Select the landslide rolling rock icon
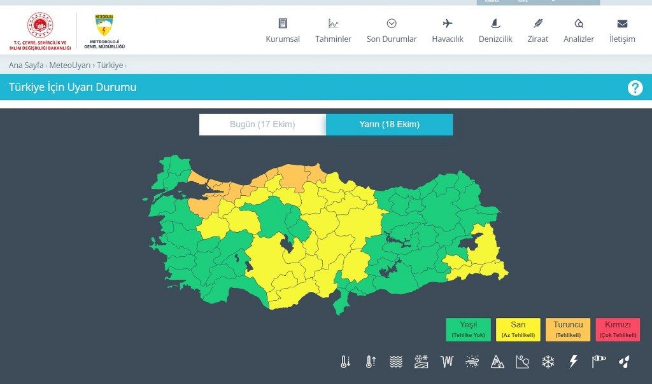652x384 pixels. pyautogui.click(x=523, y=362)
